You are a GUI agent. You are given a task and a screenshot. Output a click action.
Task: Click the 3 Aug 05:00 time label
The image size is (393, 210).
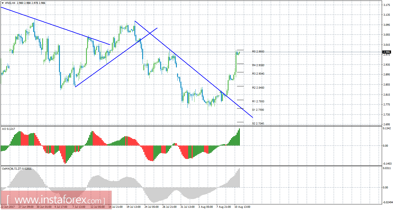click(206, 207)
